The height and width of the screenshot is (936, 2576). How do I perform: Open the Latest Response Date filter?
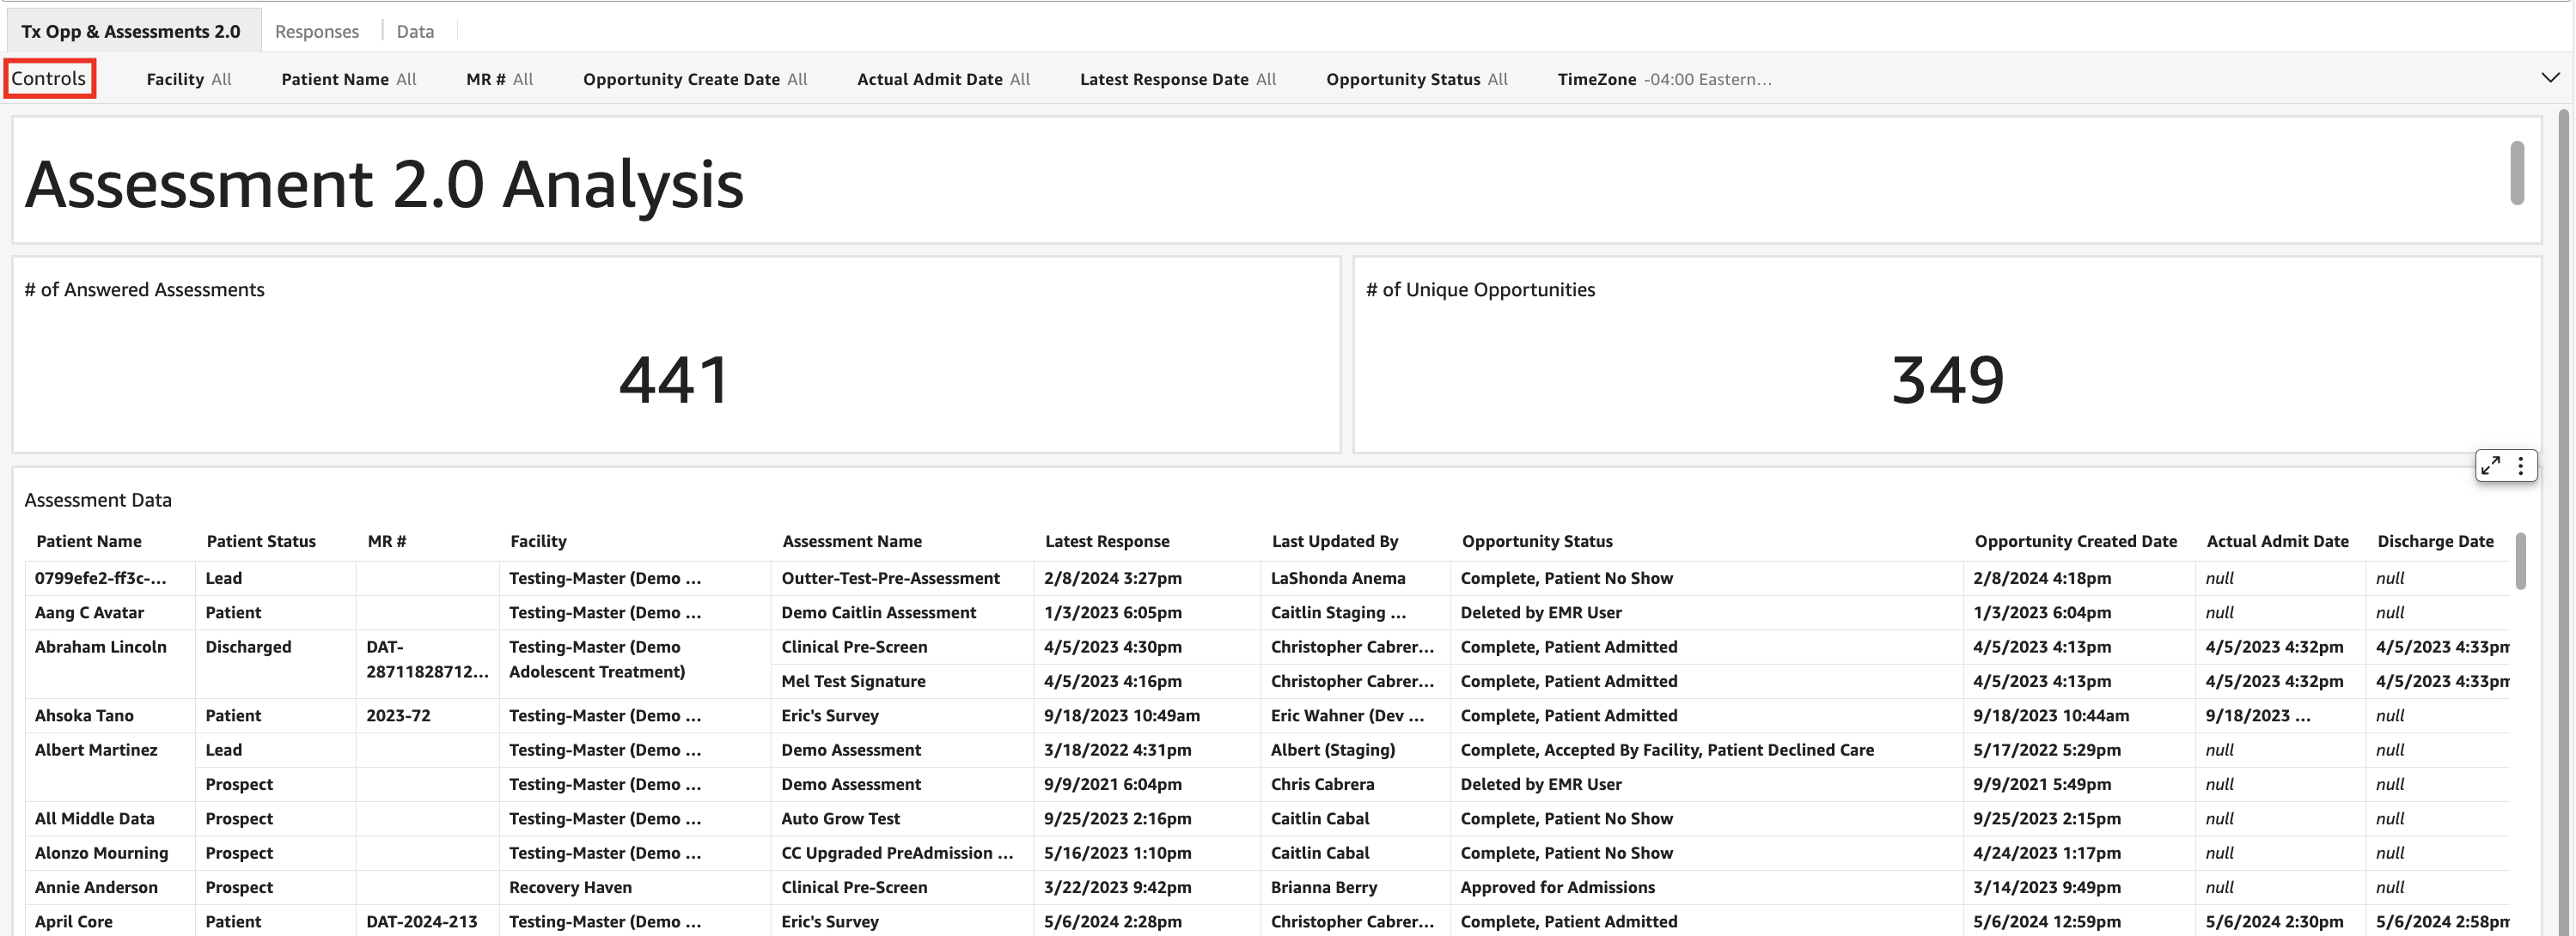pyautogui.click(x=1177, y=79)
